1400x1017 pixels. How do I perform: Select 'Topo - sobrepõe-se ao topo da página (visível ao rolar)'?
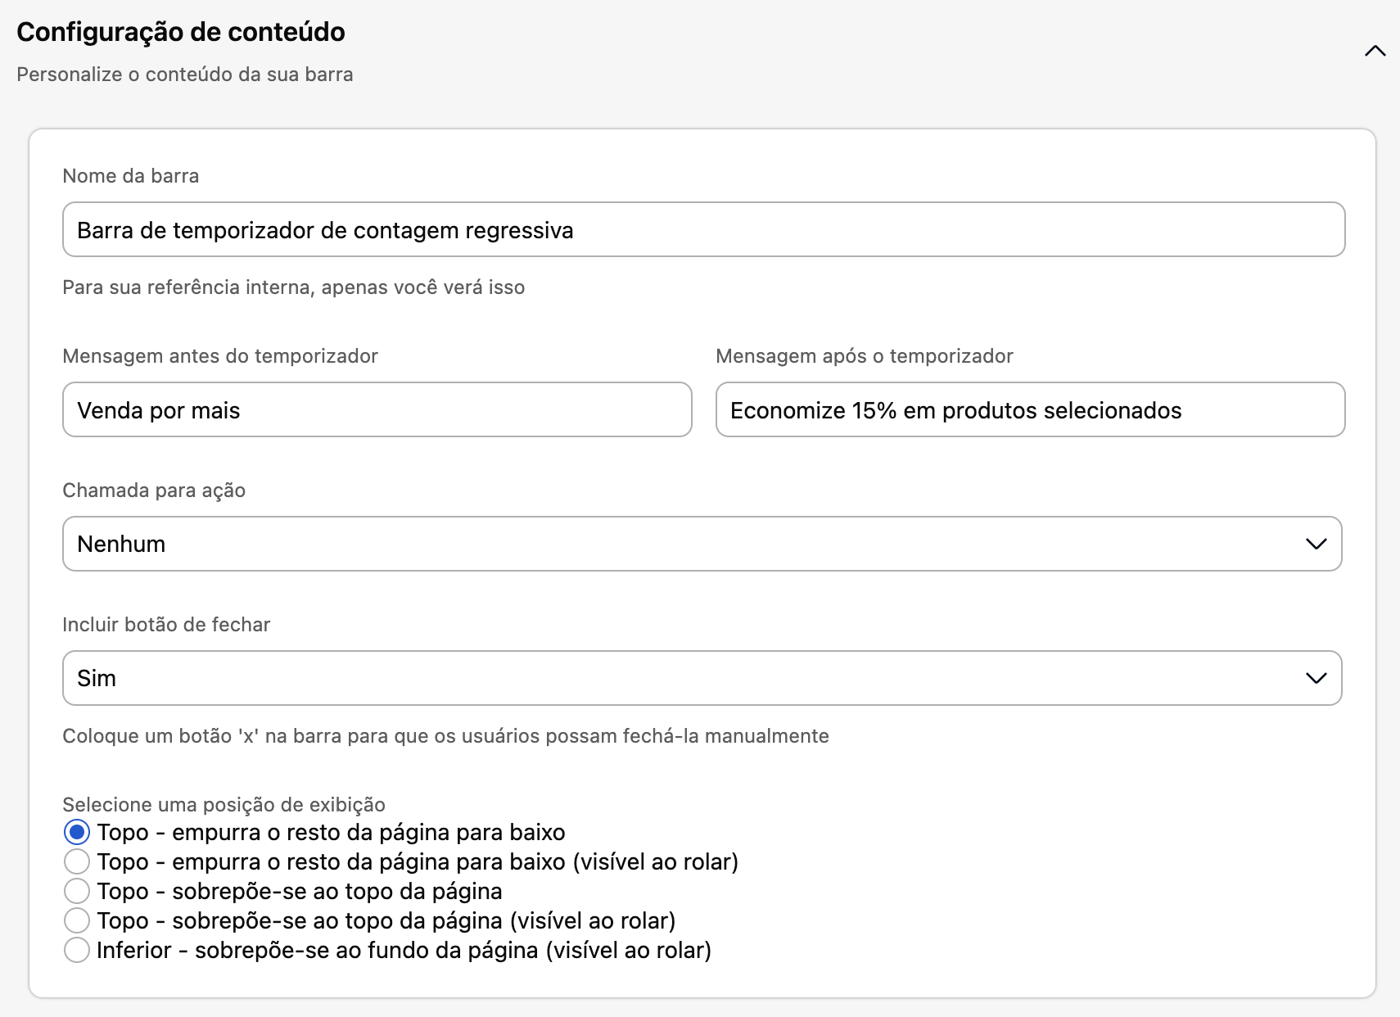[x=77, y=920]
